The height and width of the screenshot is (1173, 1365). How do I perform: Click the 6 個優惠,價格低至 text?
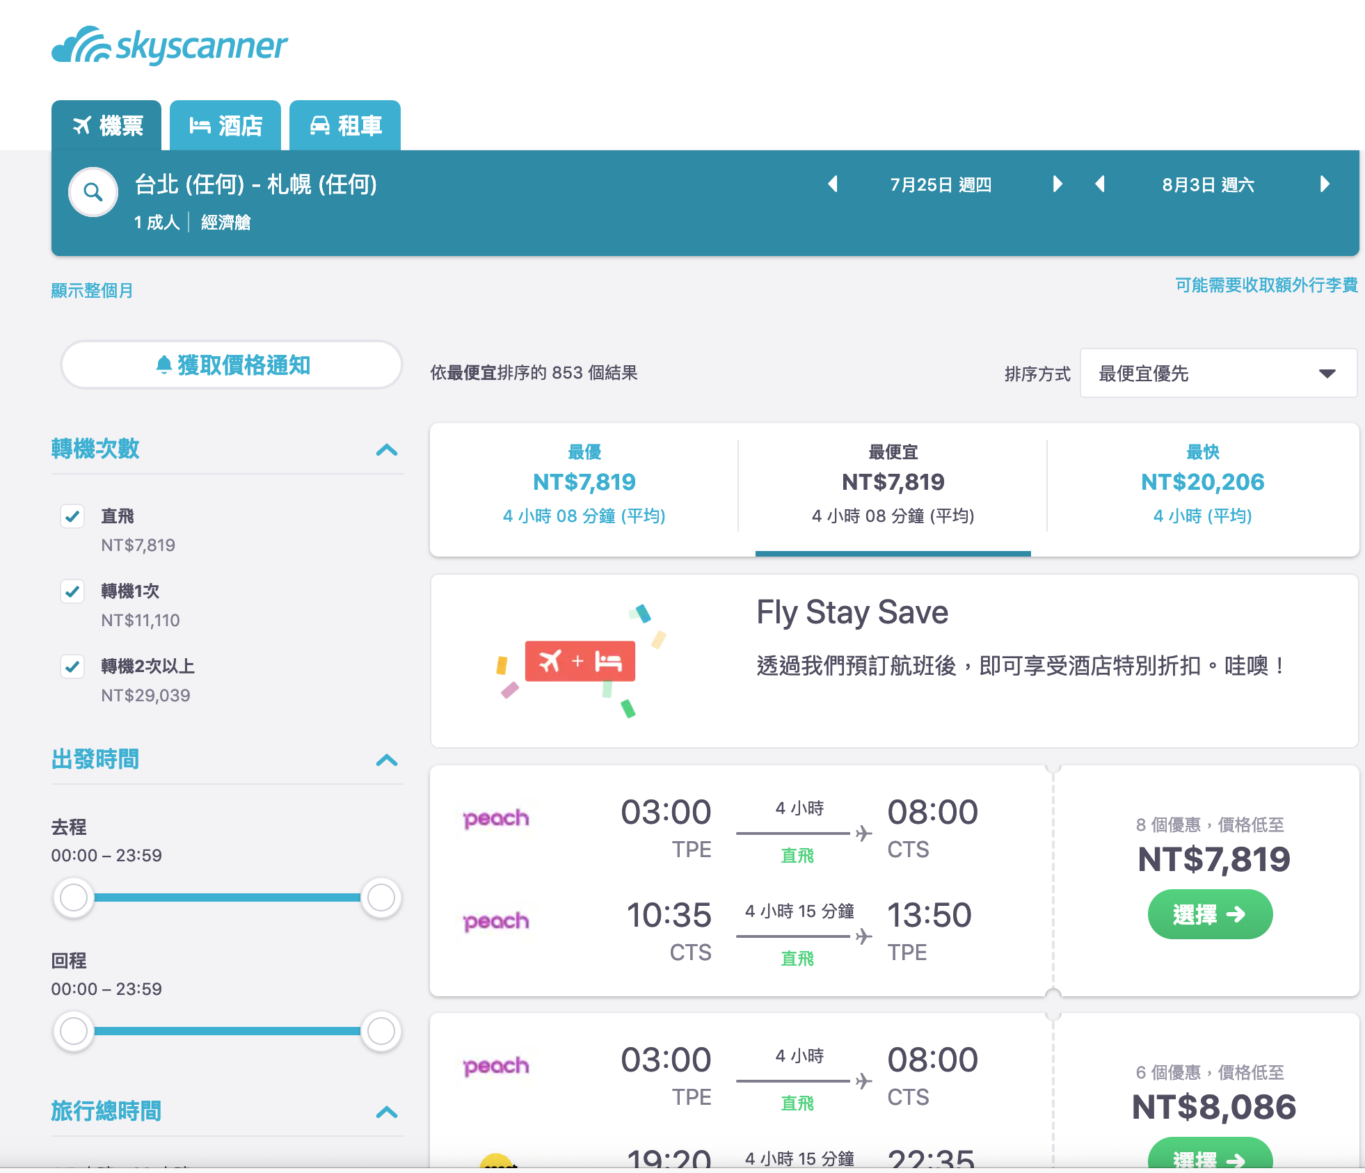1210,1072
